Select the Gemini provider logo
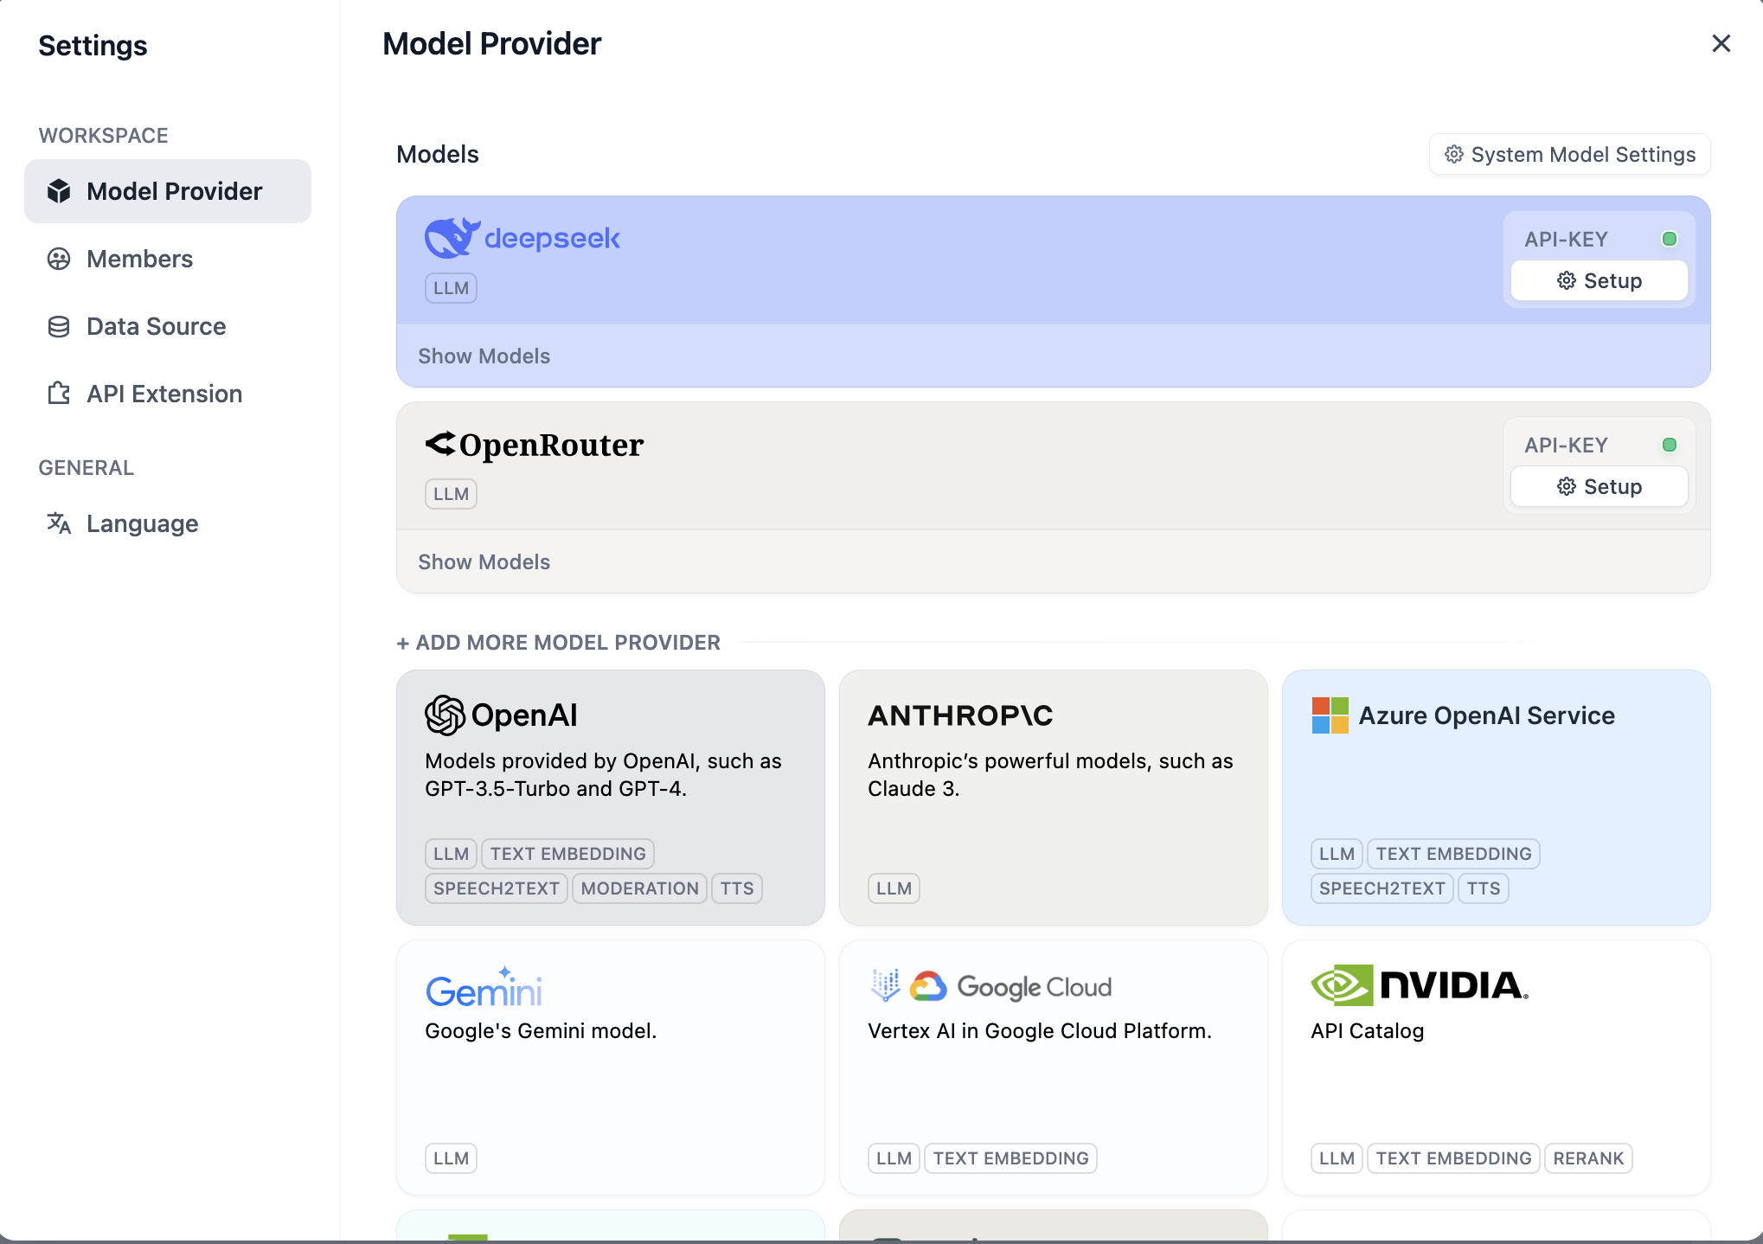 (484, 987)
